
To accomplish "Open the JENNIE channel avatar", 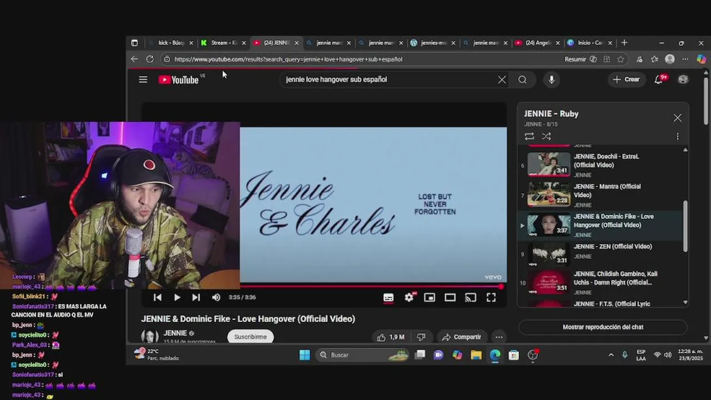I will point(149,336).
